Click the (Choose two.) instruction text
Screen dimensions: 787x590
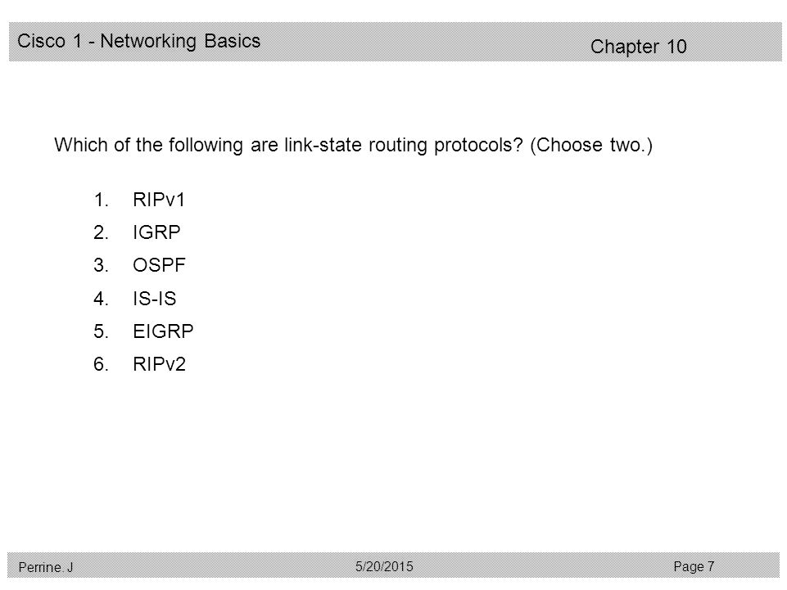[x=591, y=145]
